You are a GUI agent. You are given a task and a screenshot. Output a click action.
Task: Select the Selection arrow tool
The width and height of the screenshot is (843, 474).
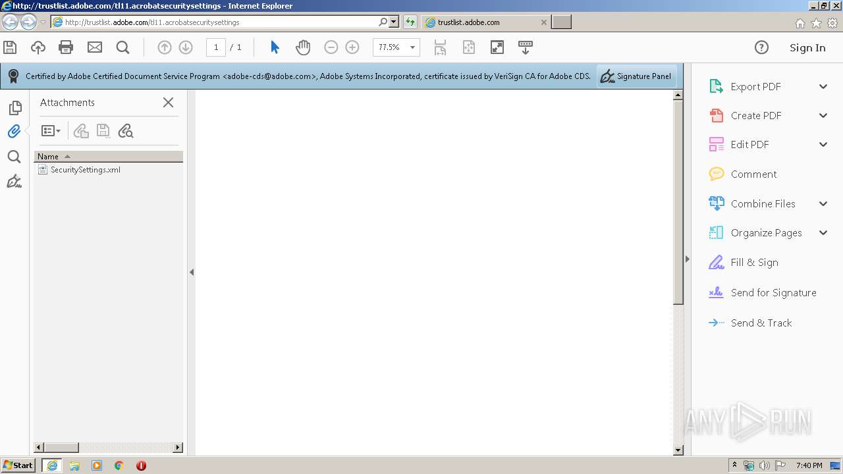click(x=275, y=47)
